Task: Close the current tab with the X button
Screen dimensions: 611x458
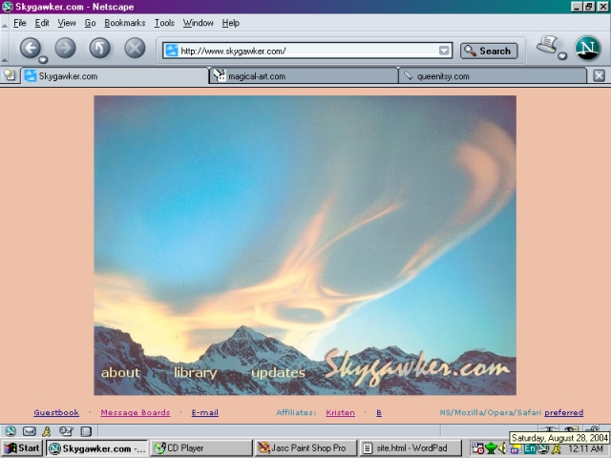Action: tap(599, 76)
